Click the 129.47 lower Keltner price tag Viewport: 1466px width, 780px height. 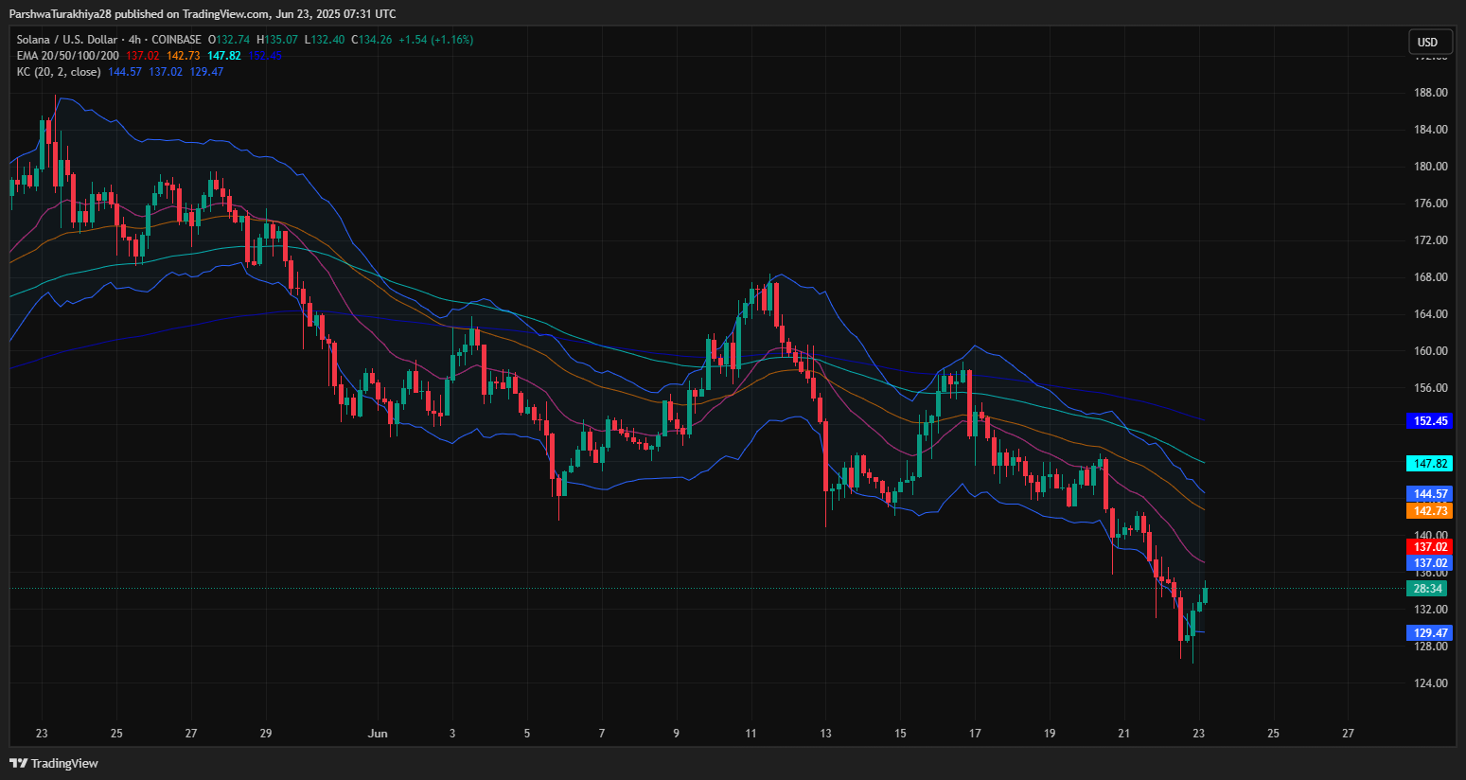pos(1430,633)
